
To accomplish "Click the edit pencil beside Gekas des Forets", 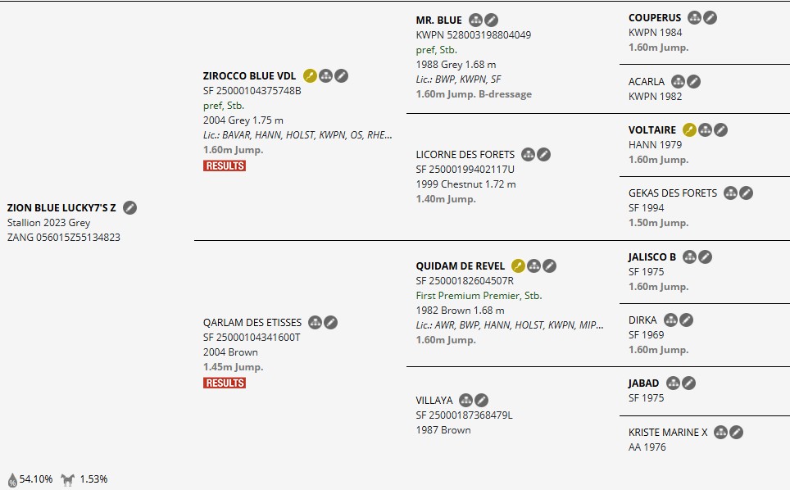I will coord(746,193).
